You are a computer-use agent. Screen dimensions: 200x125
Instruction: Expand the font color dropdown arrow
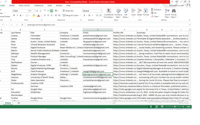click(41, 15)
